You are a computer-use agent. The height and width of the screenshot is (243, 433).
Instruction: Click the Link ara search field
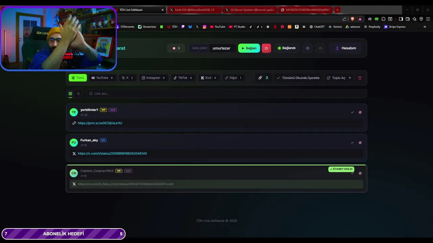(226, 94)
